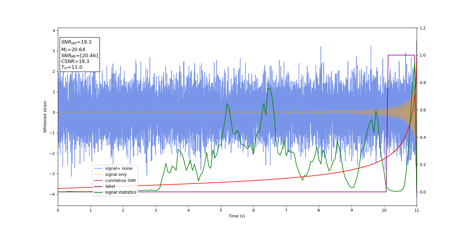
Task: Click x-axis tick label 11
Action: 417,210
